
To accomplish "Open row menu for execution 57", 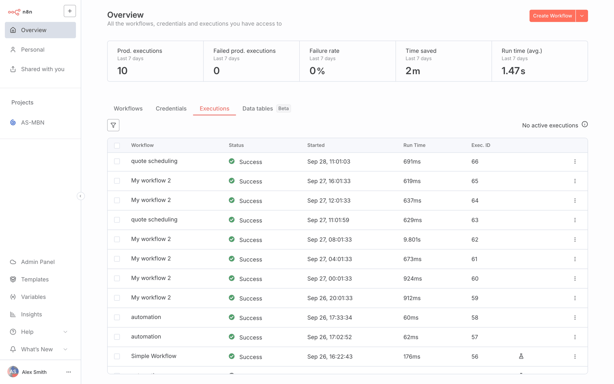I will pyautogui.click(x=575, y=337).
